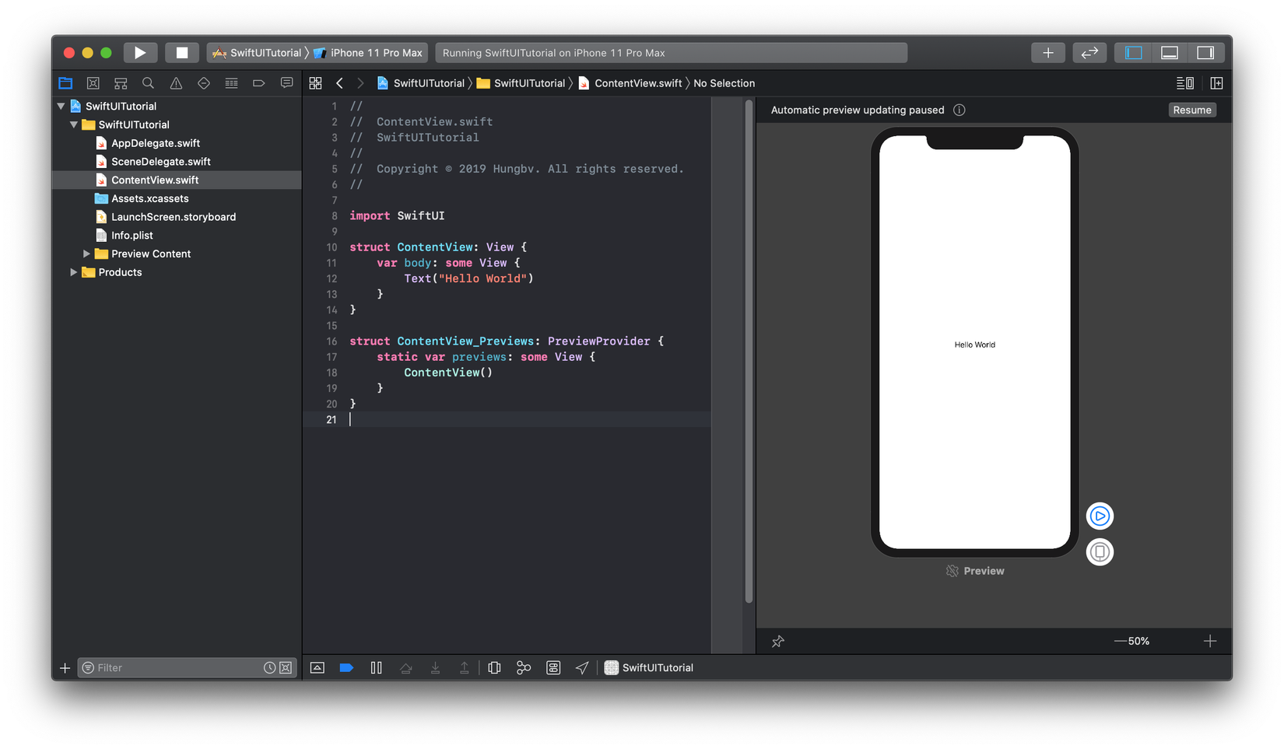The width and height of the screenshot is (1284, 749).
Task: Zoom in the preview with plus button
Action: click(1209, 642)
